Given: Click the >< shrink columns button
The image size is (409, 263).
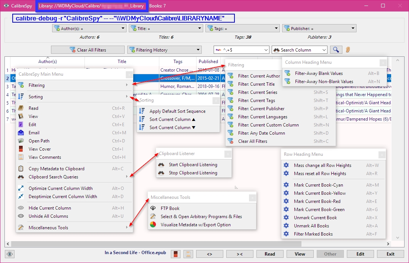Looking at the screenshot, I should [x=240, y=254].
